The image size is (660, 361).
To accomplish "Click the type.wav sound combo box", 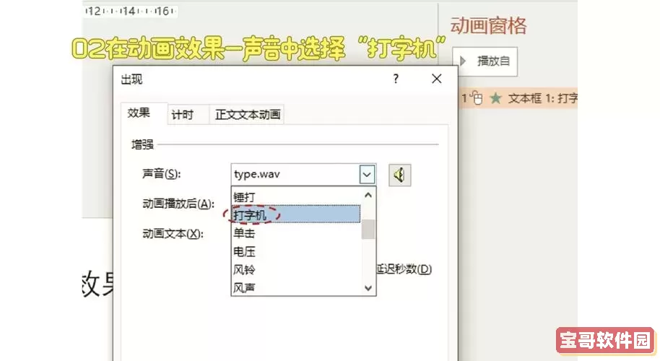I will 303,175.
